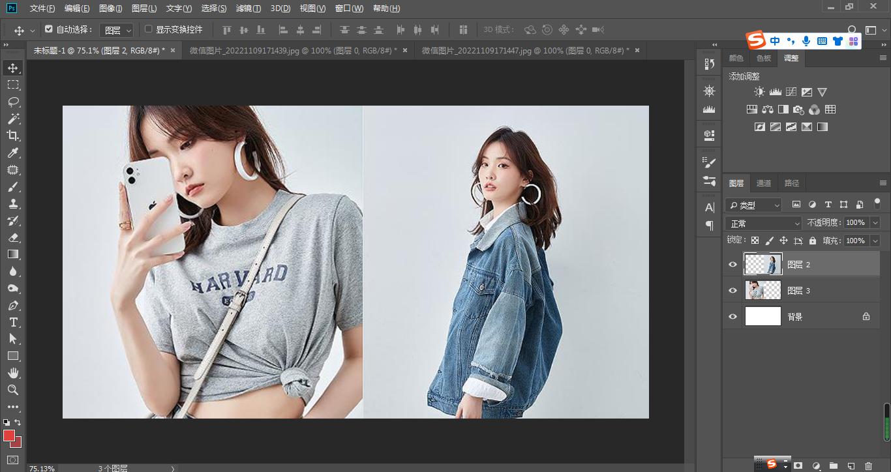Delete layer using trash icon

click(x=868, y=465)
